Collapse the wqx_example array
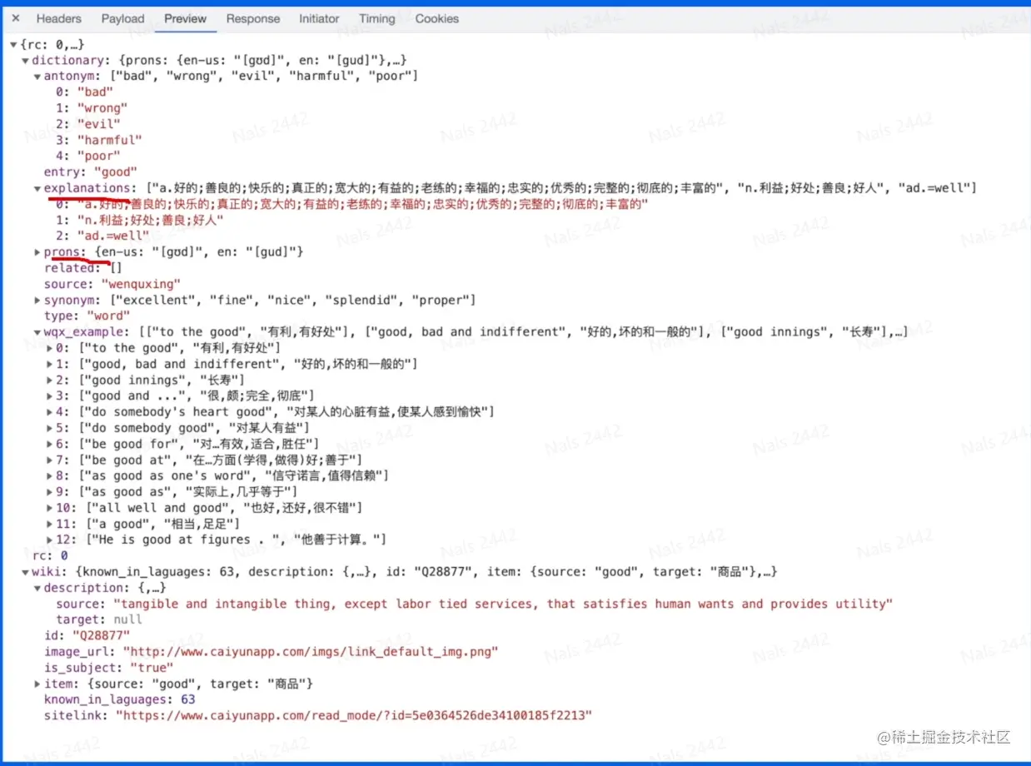The width and height of the screenshot is (1031, 766). [37, 331]
